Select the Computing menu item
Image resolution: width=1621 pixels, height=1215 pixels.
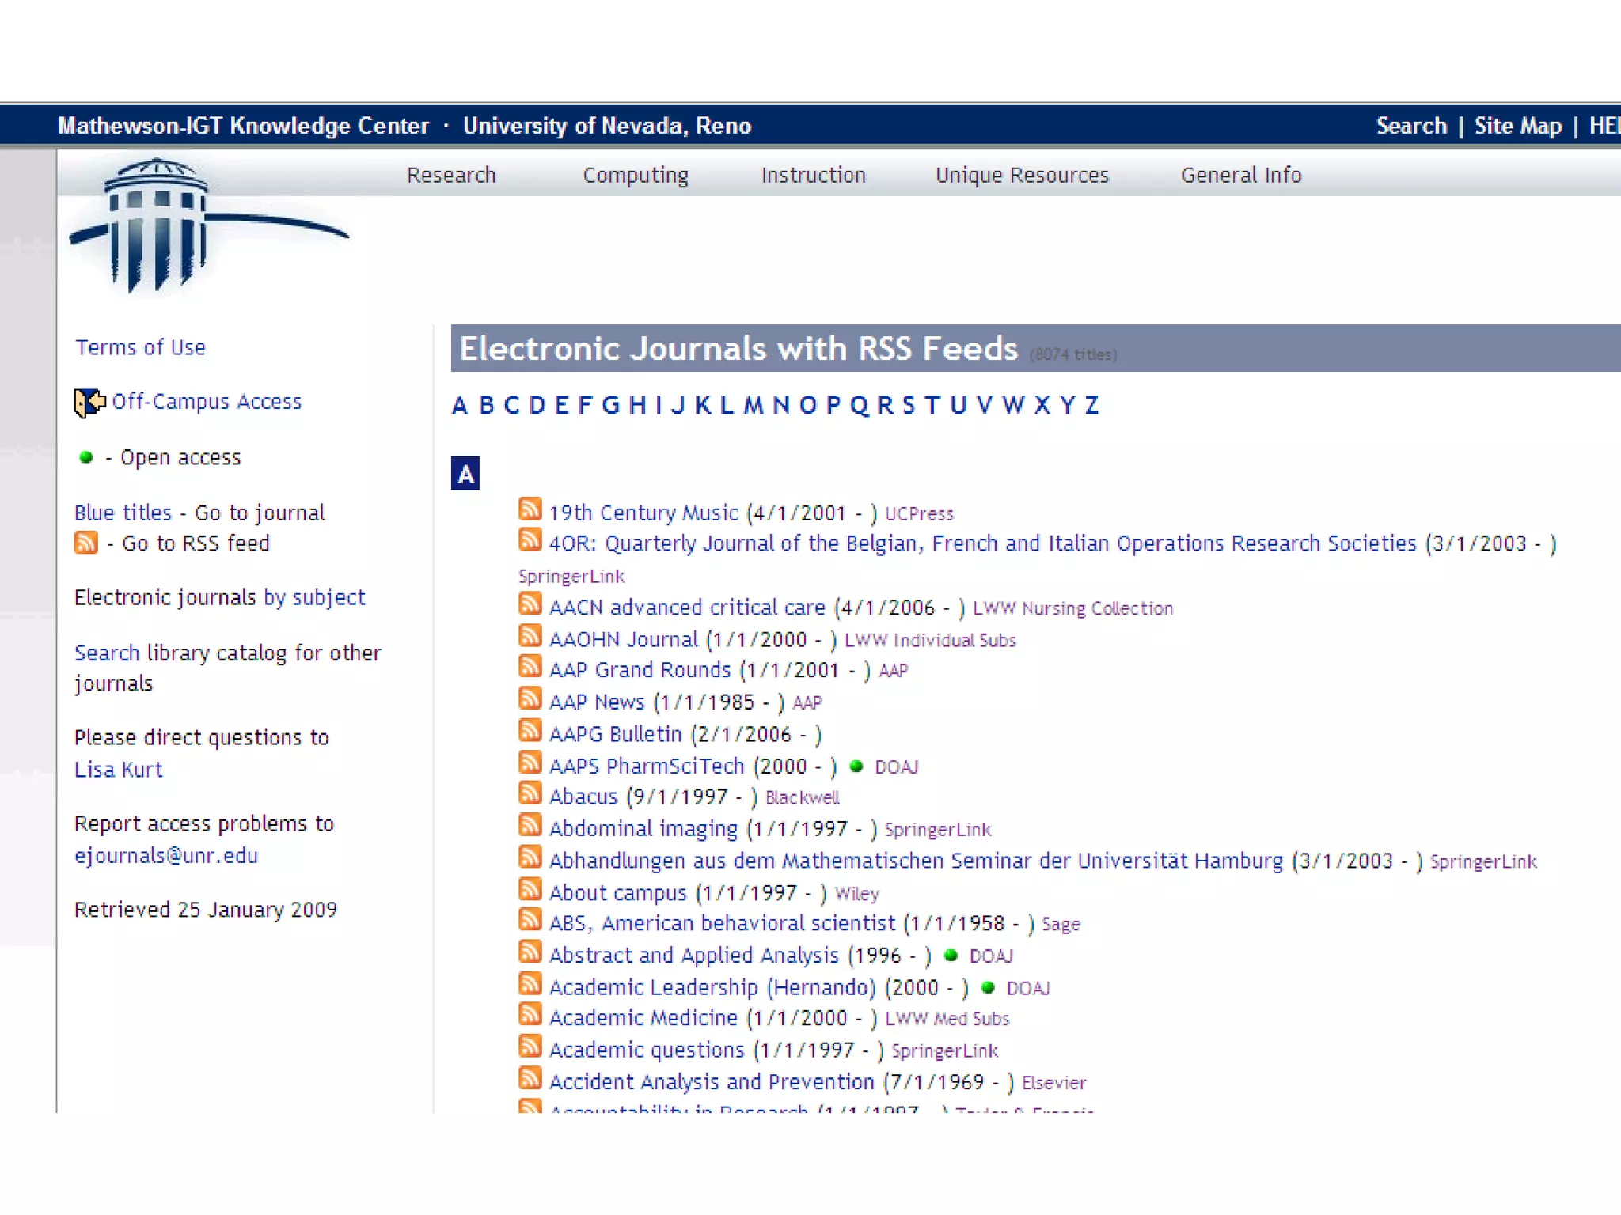click(x=636, y=175)
